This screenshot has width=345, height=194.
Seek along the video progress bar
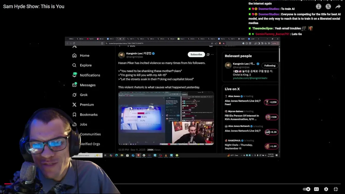click(172, 184)
